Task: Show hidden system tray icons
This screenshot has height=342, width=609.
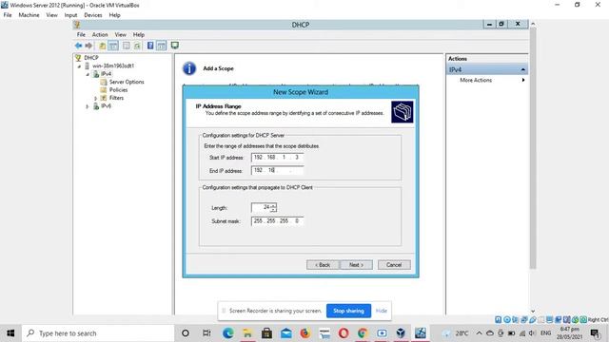Action: click(x=479, y=333)
